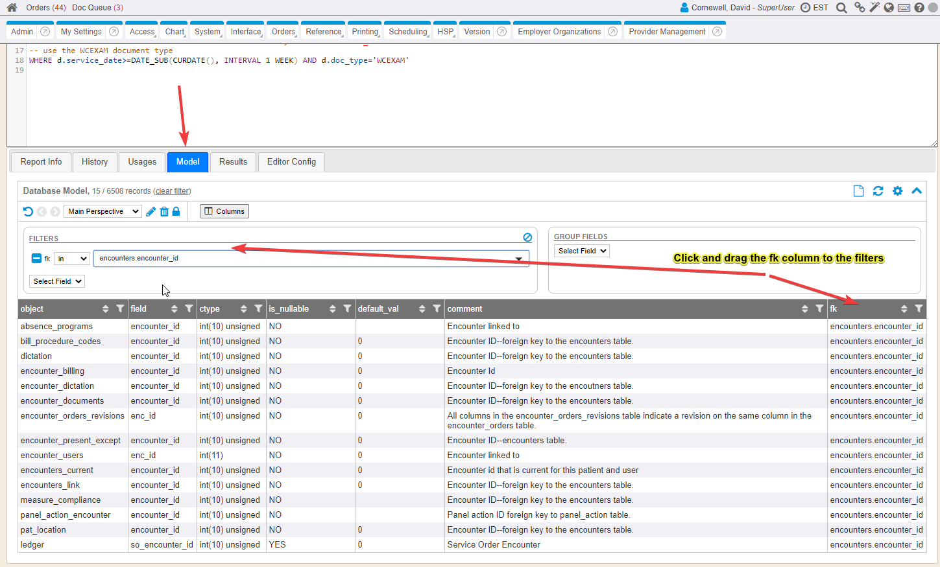Viewport: 940px width, 567px height.
Task: Click the home icon in top bar
Action: click(x=12, y=8)
